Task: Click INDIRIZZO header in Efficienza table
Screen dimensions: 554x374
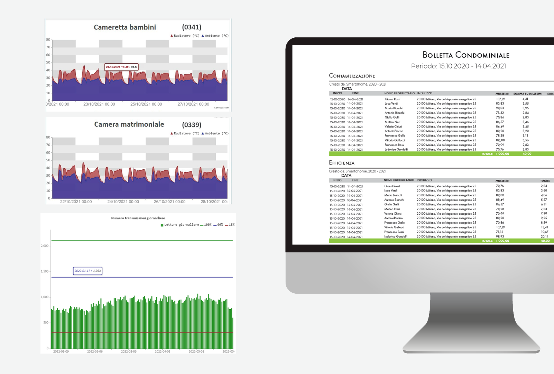Action: click(x=424, y=180)
